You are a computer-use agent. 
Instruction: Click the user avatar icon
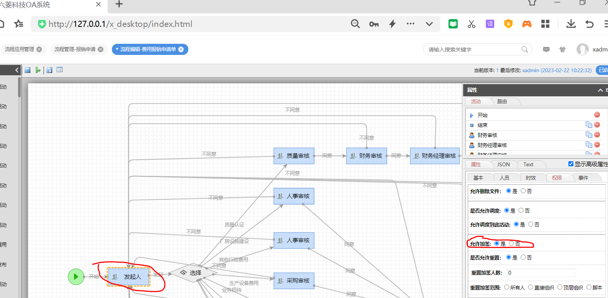pyautogui.click(x=583, y=49)
